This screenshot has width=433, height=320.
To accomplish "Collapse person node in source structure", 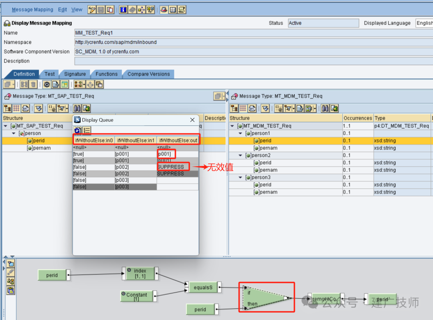I will click(x=14, y=133).
